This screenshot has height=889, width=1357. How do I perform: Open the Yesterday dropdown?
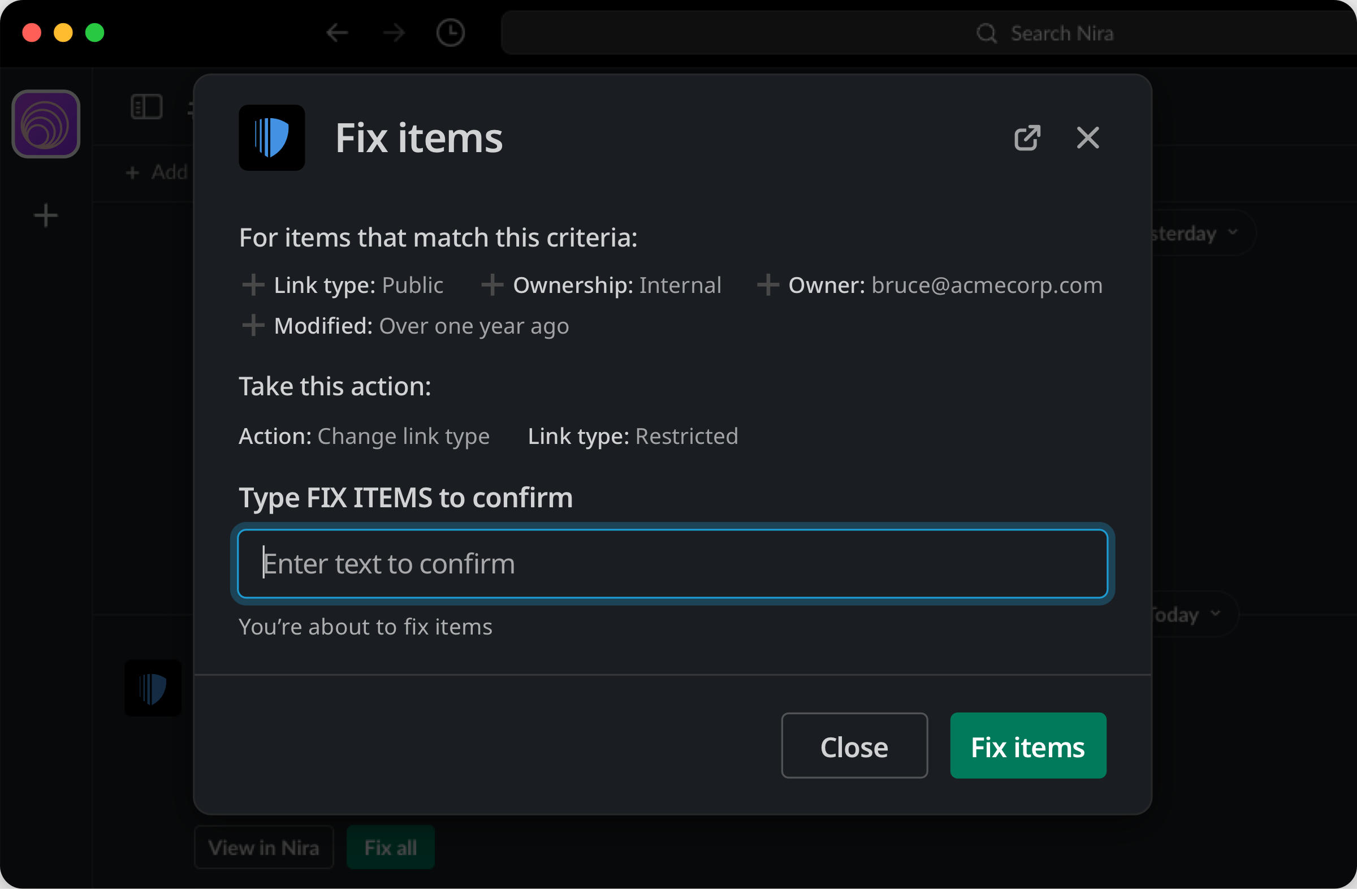pos(1192,232)
